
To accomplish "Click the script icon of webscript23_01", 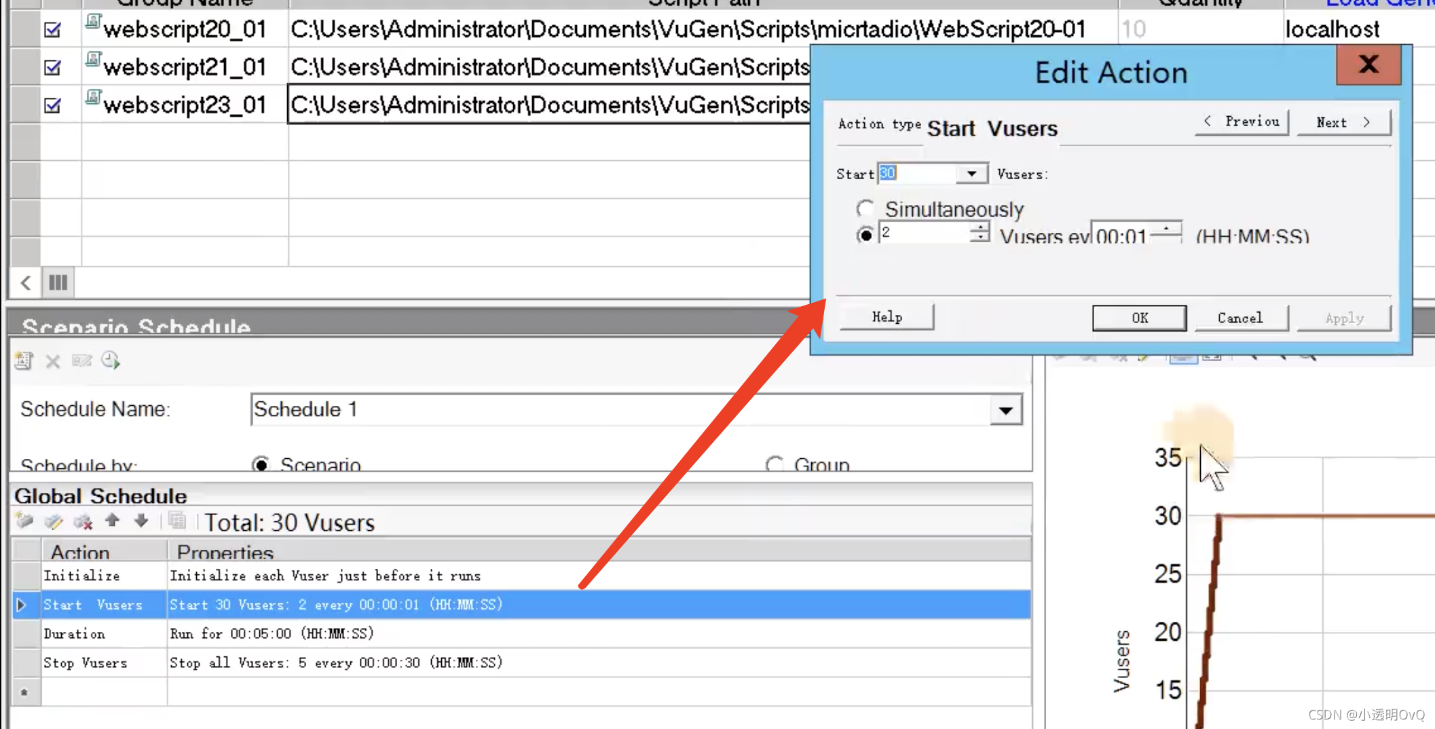I will click(93, 99).
